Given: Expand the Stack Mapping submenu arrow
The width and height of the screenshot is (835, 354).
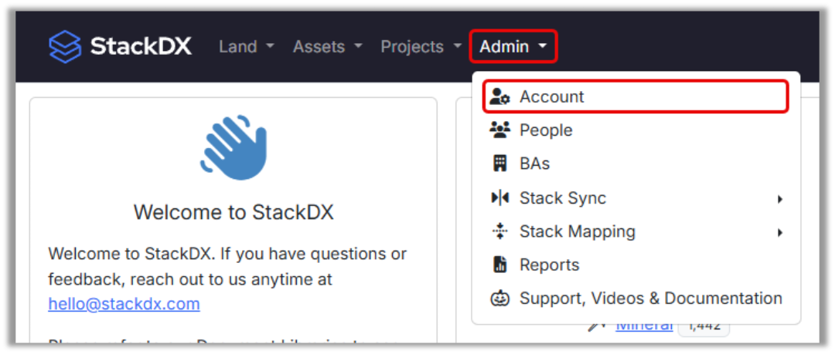Looking at the screenshot, I should click(780, 232).
